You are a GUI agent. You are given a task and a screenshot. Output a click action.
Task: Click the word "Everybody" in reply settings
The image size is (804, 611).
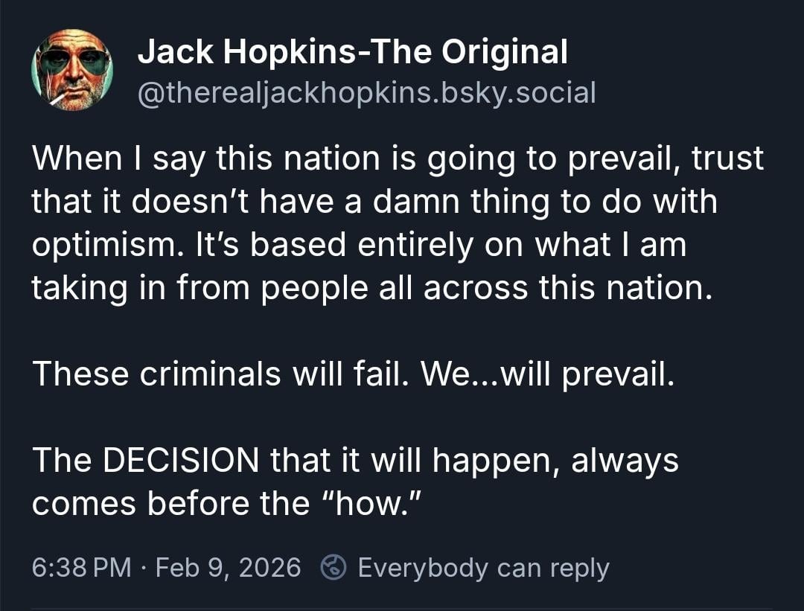[423, 568]
